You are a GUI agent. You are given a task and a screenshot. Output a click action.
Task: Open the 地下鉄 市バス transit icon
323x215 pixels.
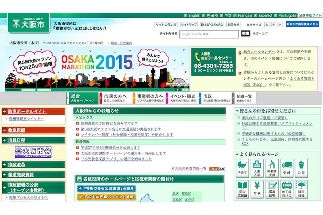[287, 189]
